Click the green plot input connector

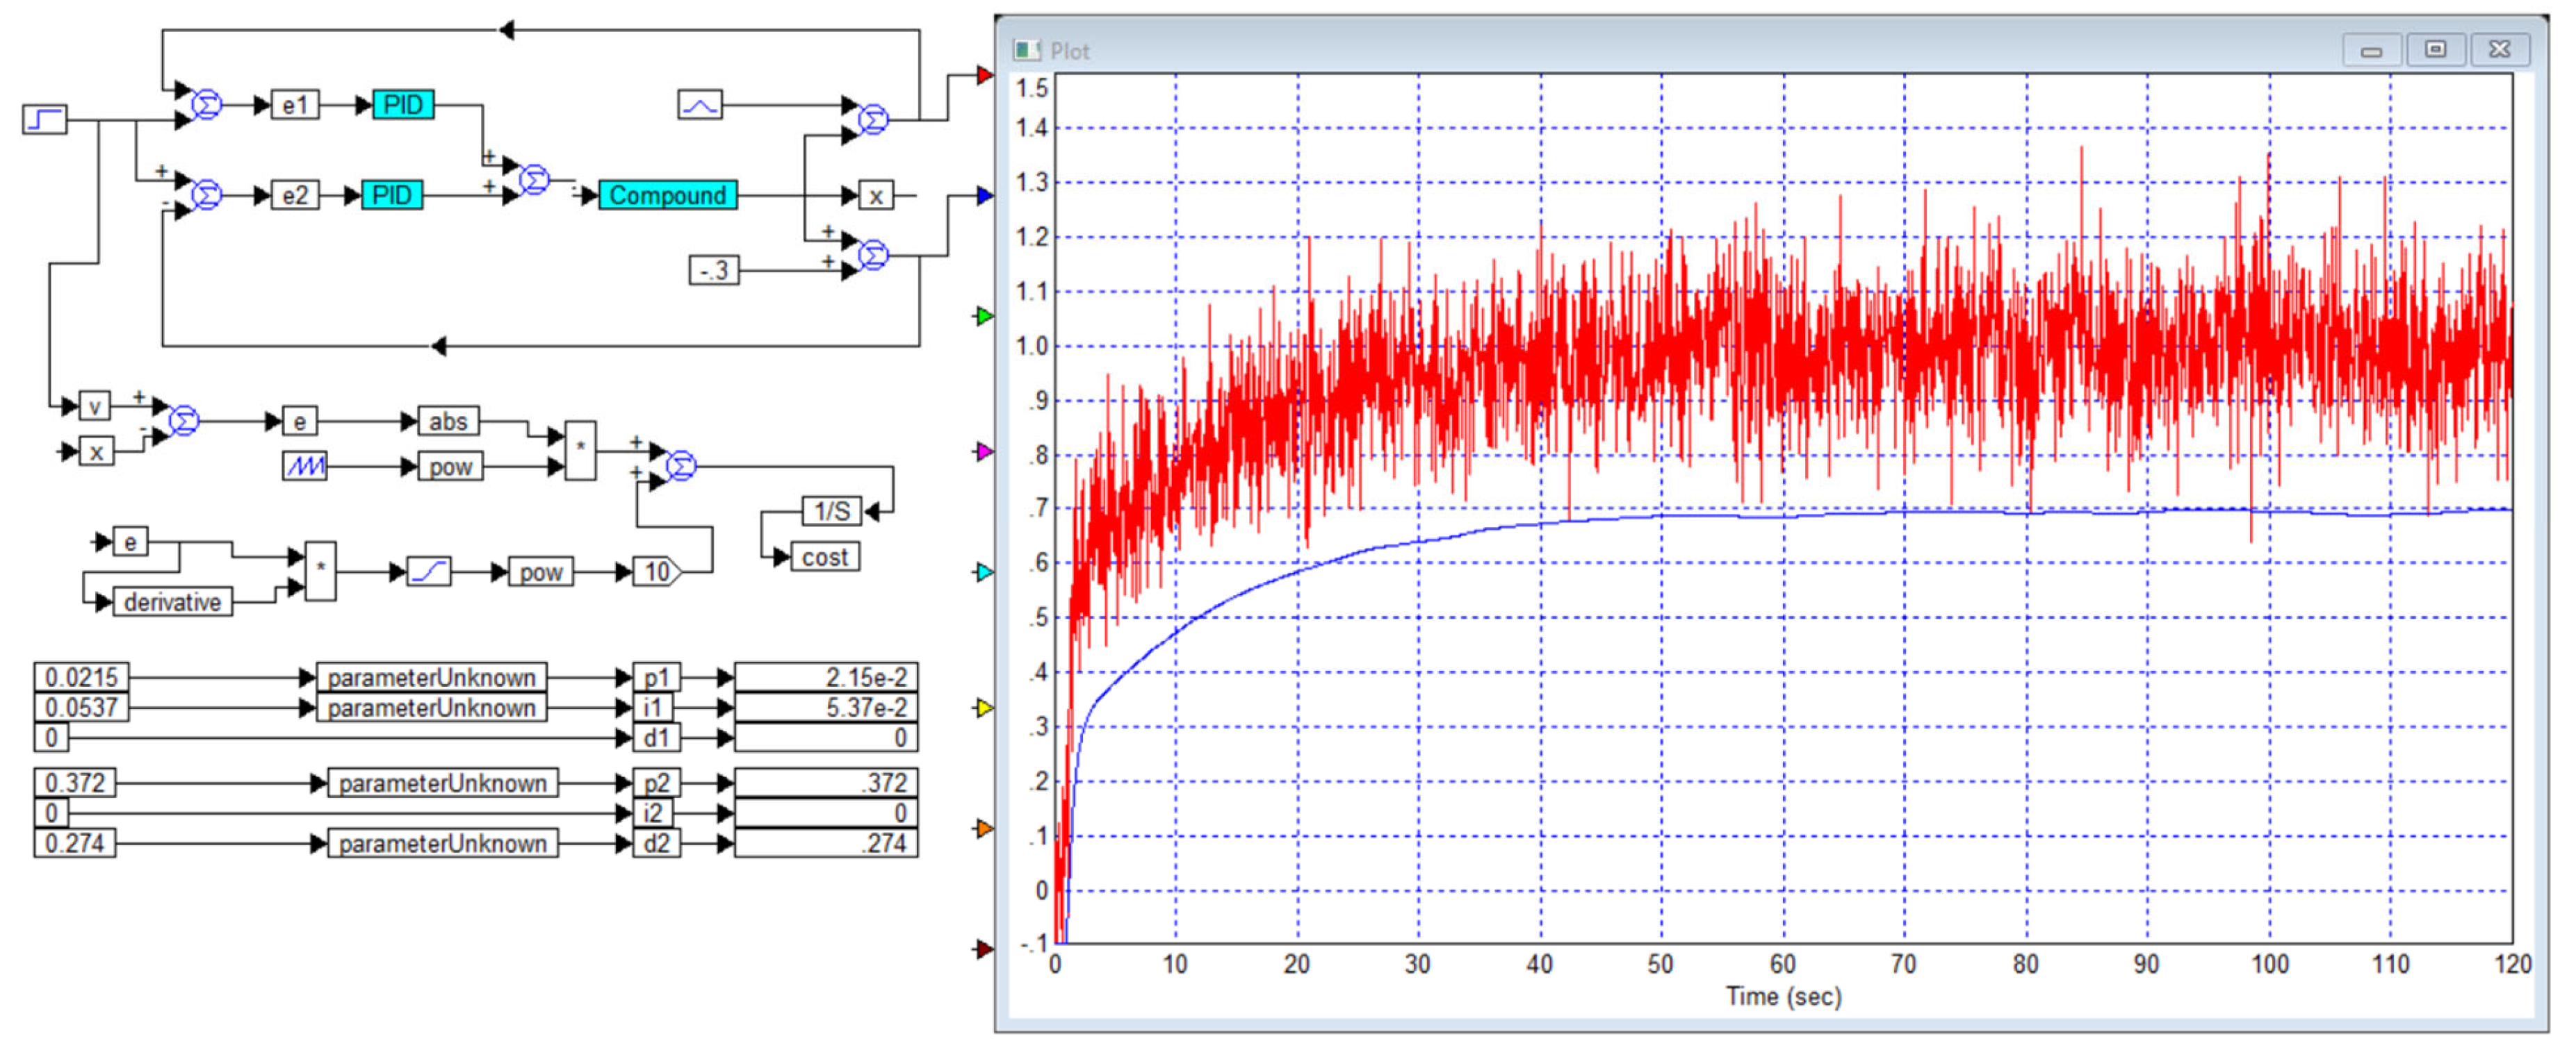pyautogui.click(x=984, y=316)
